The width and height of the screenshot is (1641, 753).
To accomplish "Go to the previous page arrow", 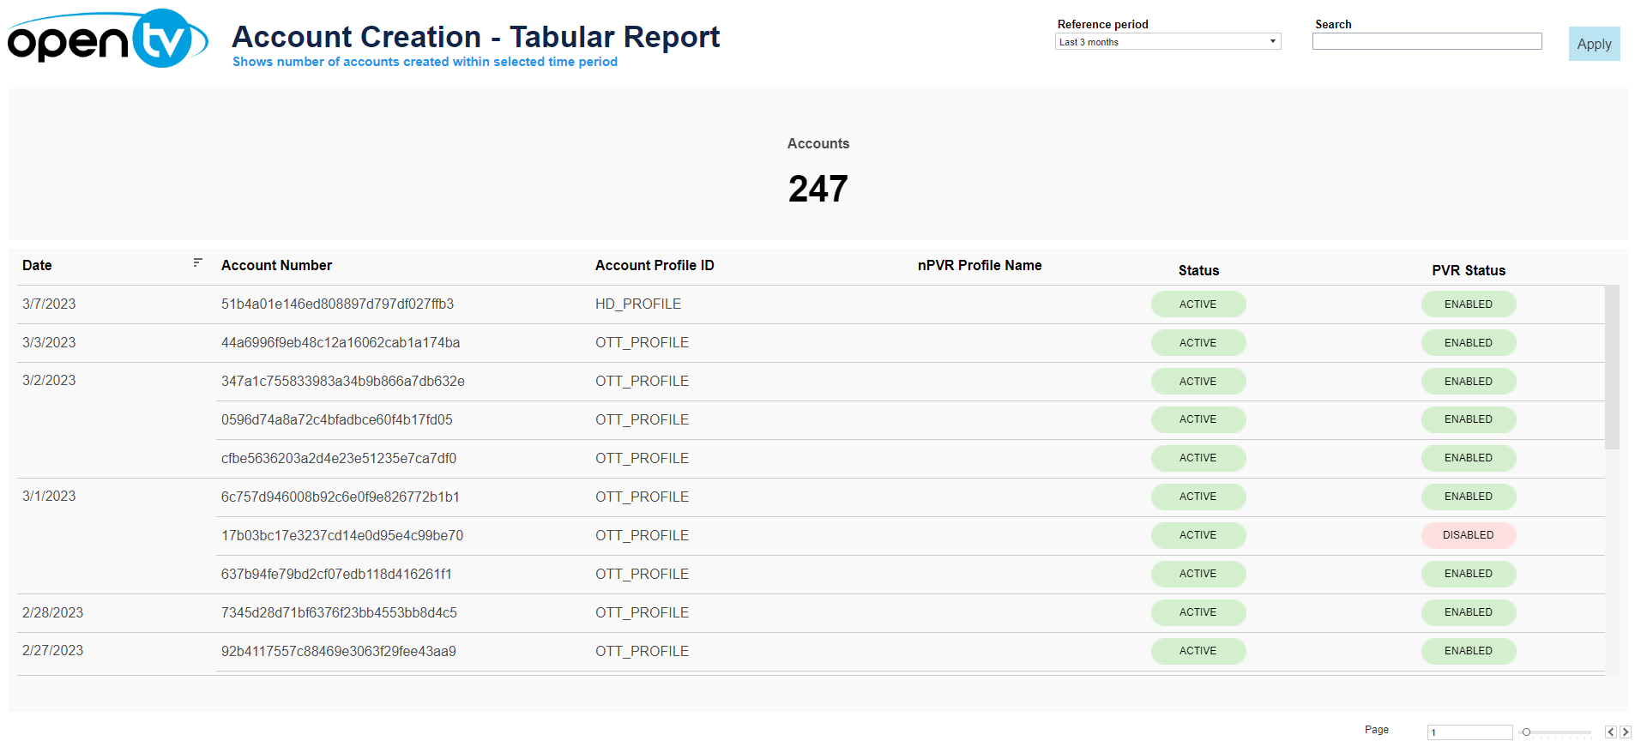I will [1610, 732].
